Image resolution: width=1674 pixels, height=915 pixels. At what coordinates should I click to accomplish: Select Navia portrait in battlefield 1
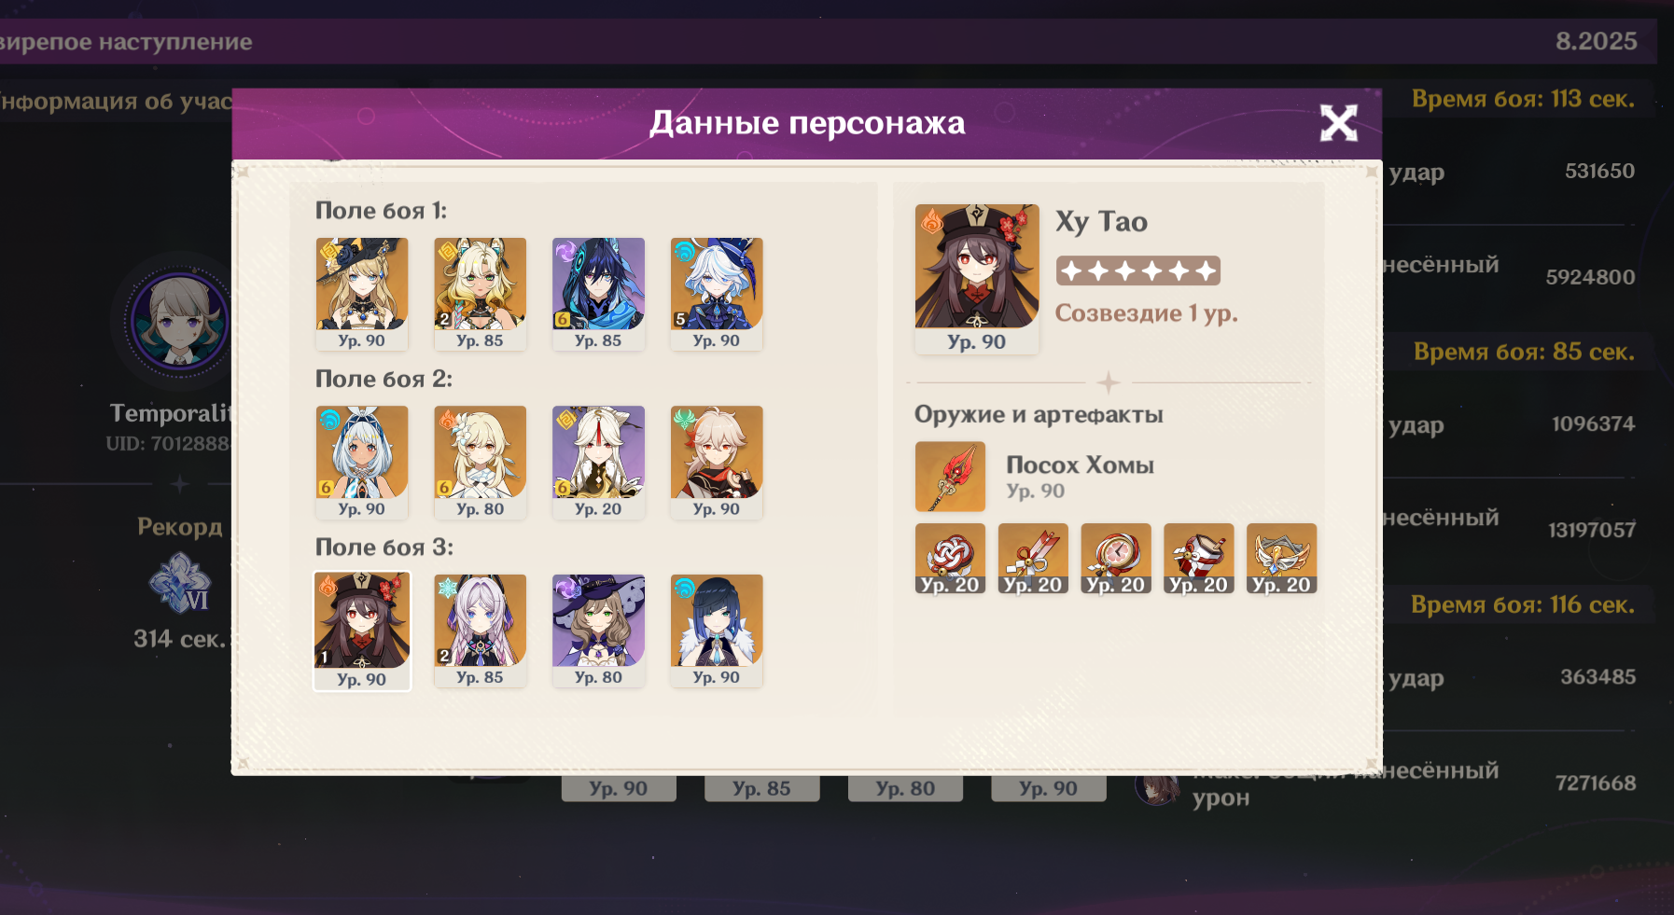362,294
